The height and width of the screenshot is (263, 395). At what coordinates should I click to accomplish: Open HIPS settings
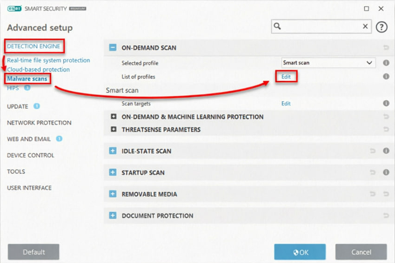13,88
